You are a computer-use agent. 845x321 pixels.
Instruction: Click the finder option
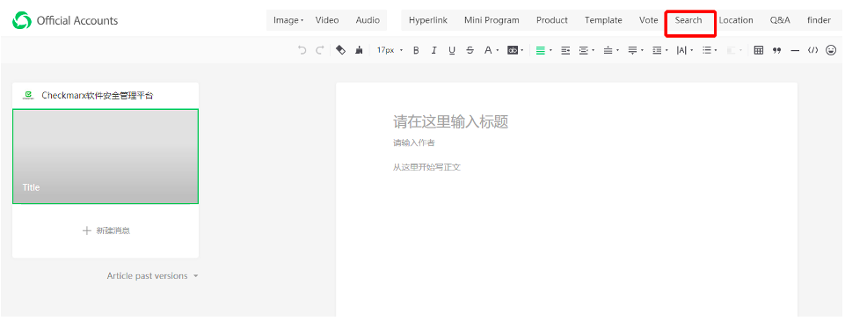819,20
